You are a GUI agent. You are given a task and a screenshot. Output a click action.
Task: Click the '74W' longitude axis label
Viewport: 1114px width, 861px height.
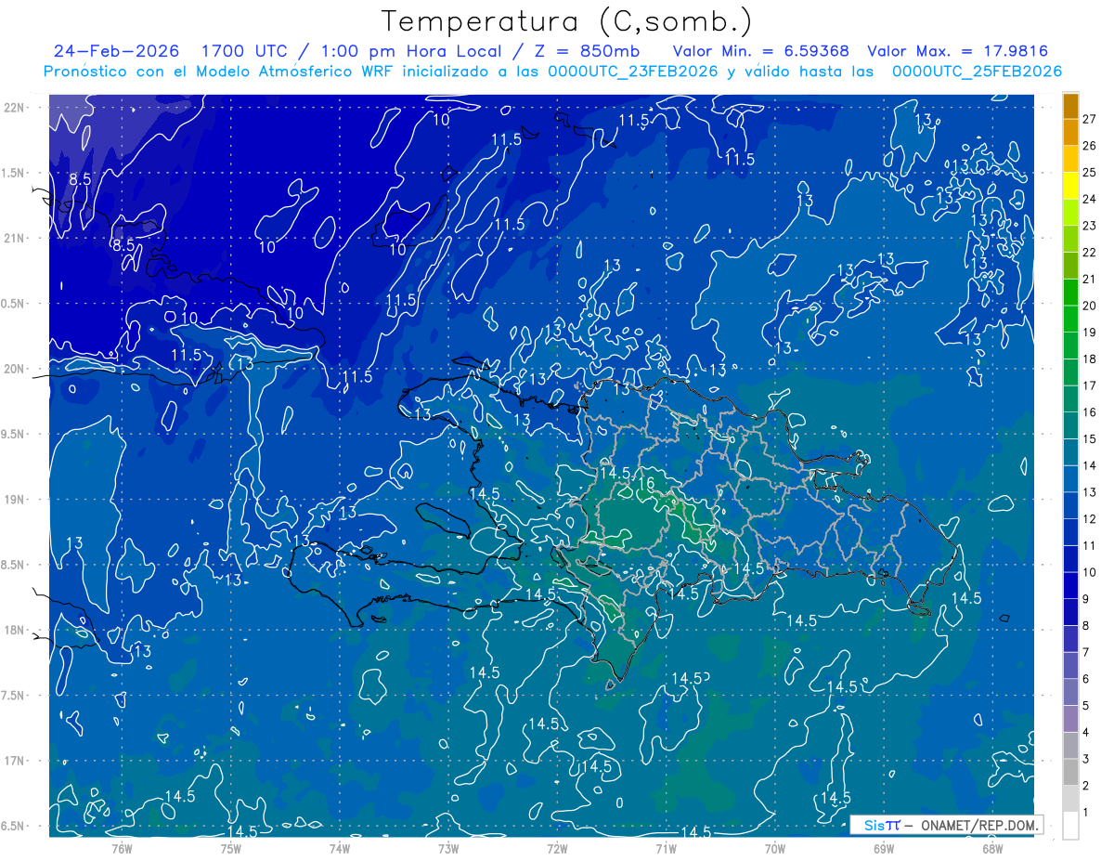[340, 848]
